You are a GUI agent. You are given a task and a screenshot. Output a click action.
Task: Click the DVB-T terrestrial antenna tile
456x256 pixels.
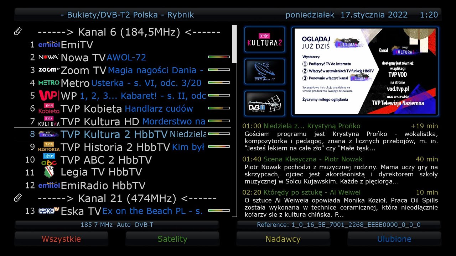[265, 103]
